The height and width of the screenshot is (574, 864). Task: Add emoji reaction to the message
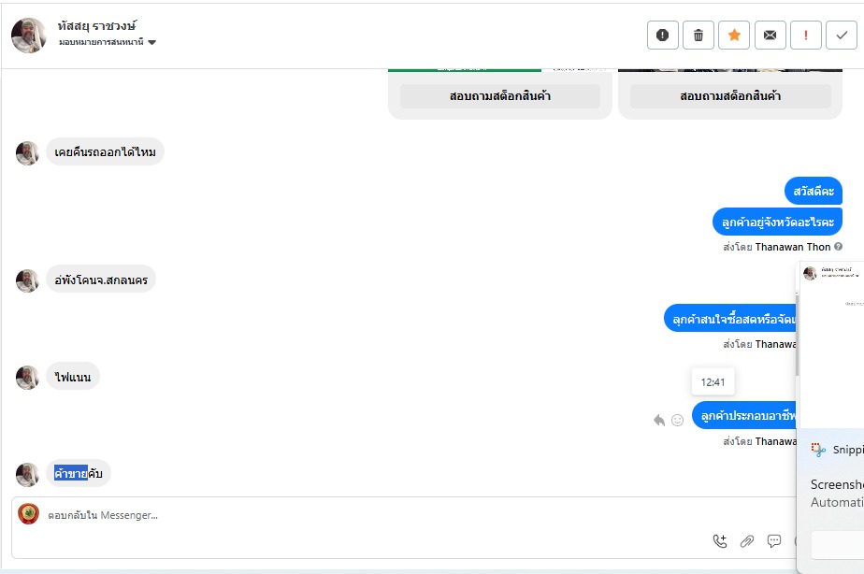pos(678,420)
